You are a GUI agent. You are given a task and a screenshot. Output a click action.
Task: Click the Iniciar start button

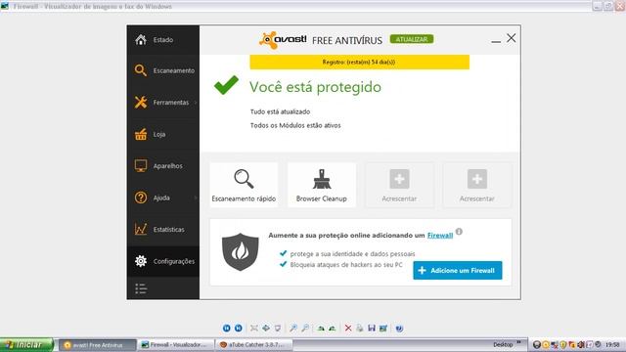[26, 345]
